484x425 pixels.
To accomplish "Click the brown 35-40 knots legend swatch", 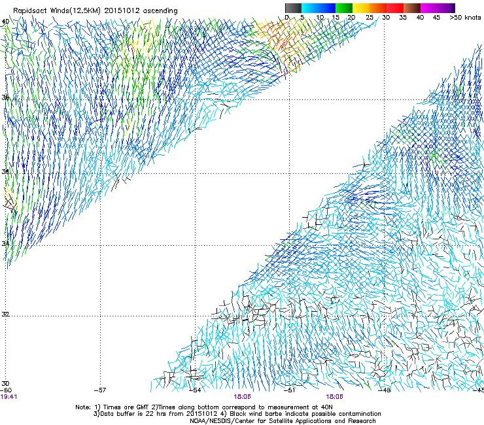I will pyautogui.click(x=412, y=8).
